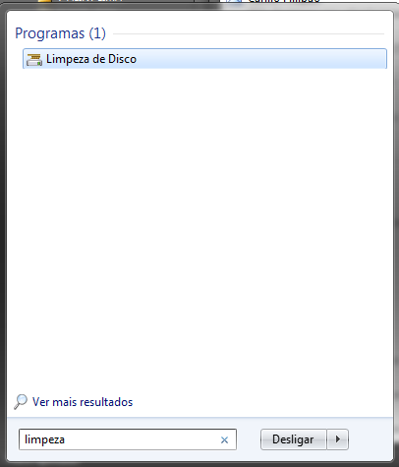This screenshot has width=399, height=467.
Task: Click the search loupe icon above the search box
Action: (21, 402)
